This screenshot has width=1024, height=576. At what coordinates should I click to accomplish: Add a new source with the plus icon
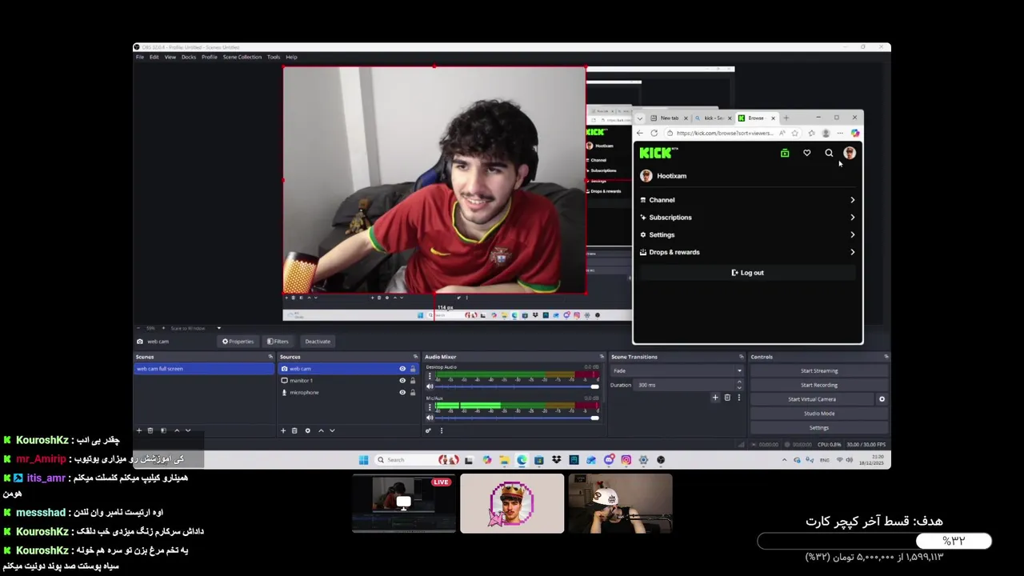pyautogui.click(x=282, y=430)
